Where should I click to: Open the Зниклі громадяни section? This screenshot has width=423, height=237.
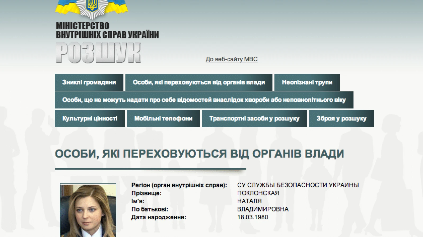tap(89, 82)
